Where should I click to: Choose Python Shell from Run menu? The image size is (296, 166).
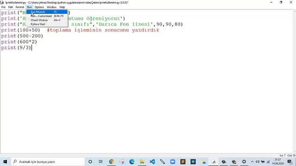[47, 24]
